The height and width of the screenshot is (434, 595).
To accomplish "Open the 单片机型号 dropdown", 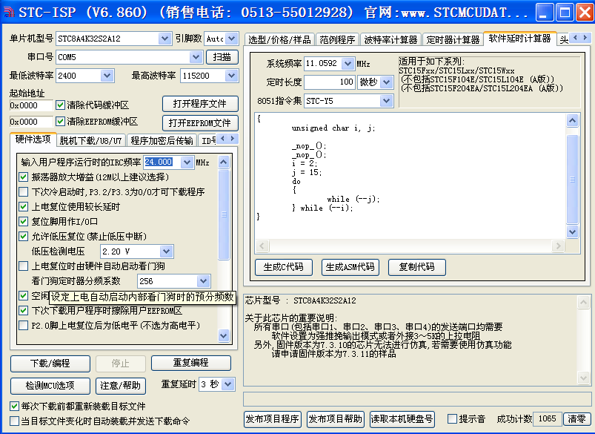I will click(164, 39).
